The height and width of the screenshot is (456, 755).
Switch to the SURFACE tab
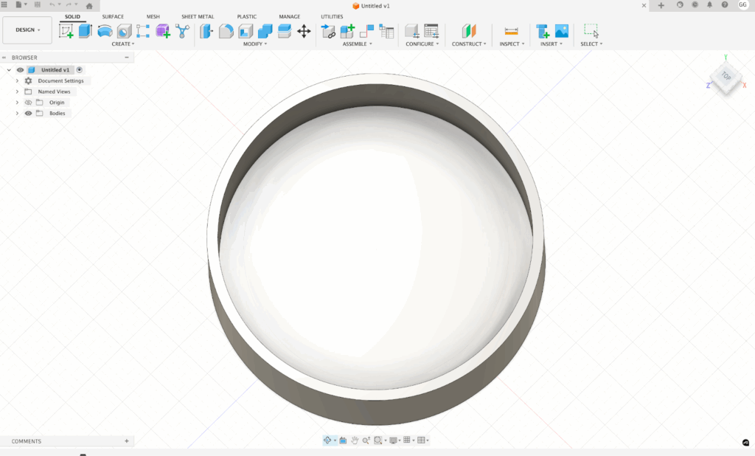pyautogui.click(x=113, y=16)
